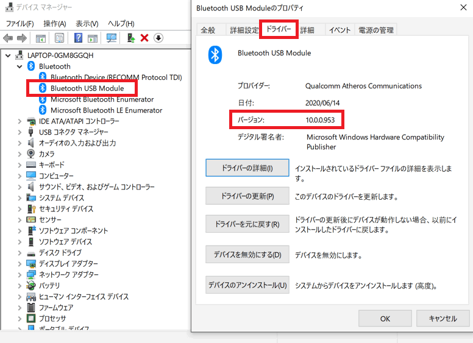Screen dimensions: 473x343
Task: Click the Disable device down-arrow icon
Action: pos(158,38)
